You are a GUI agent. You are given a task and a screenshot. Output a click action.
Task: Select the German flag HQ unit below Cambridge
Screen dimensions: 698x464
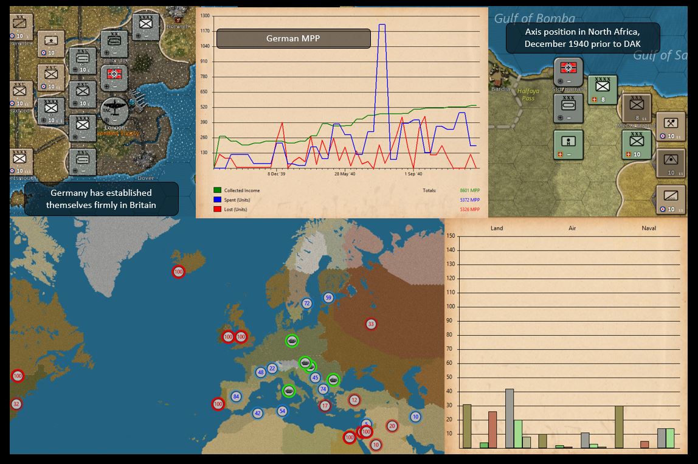(x=114, y=77)
